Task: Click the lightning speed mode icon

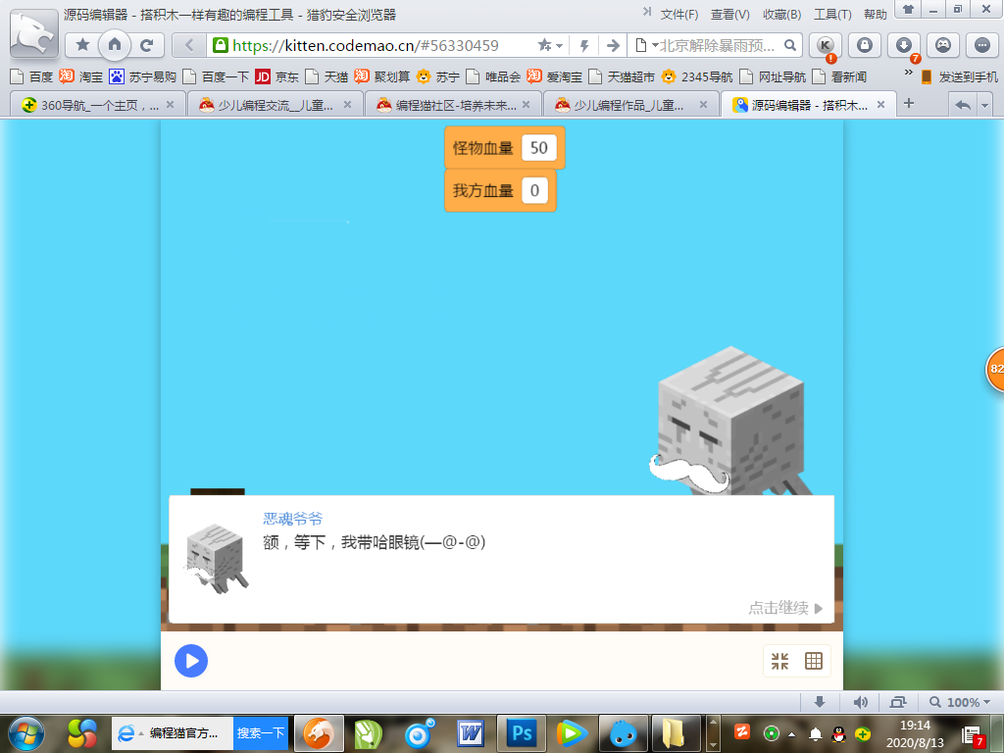Action: (x=584, y=45)
